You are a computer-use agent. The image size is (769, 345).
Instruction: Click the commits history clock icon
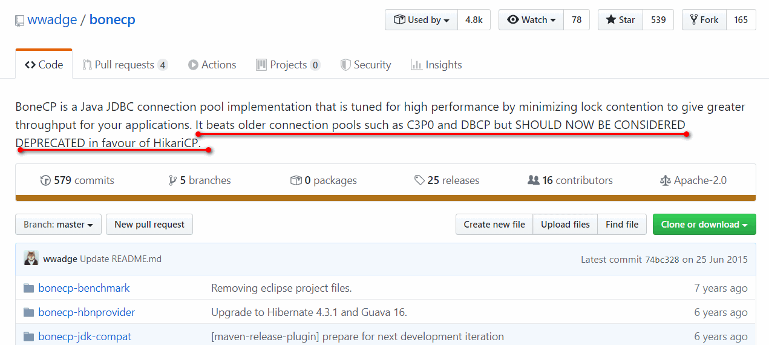(45, 180)
